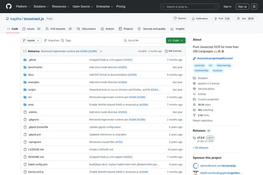Click the scripts folder icon
This screenshot has width=263, height=175.
click(25, 90)
